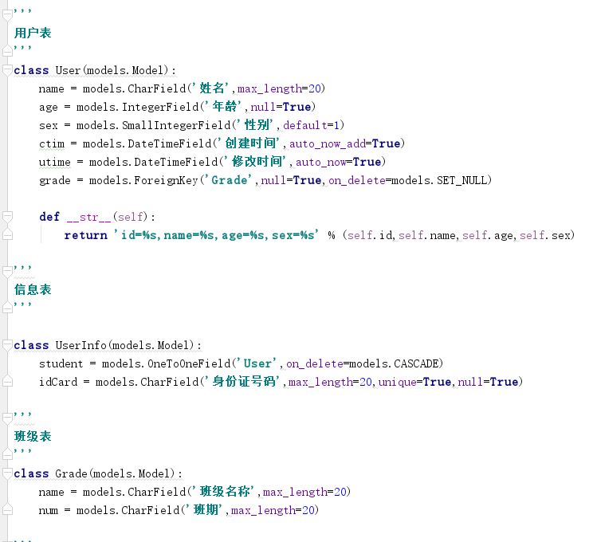
Task: Click the class name UserInfo
Action: [x=81, y=345]
